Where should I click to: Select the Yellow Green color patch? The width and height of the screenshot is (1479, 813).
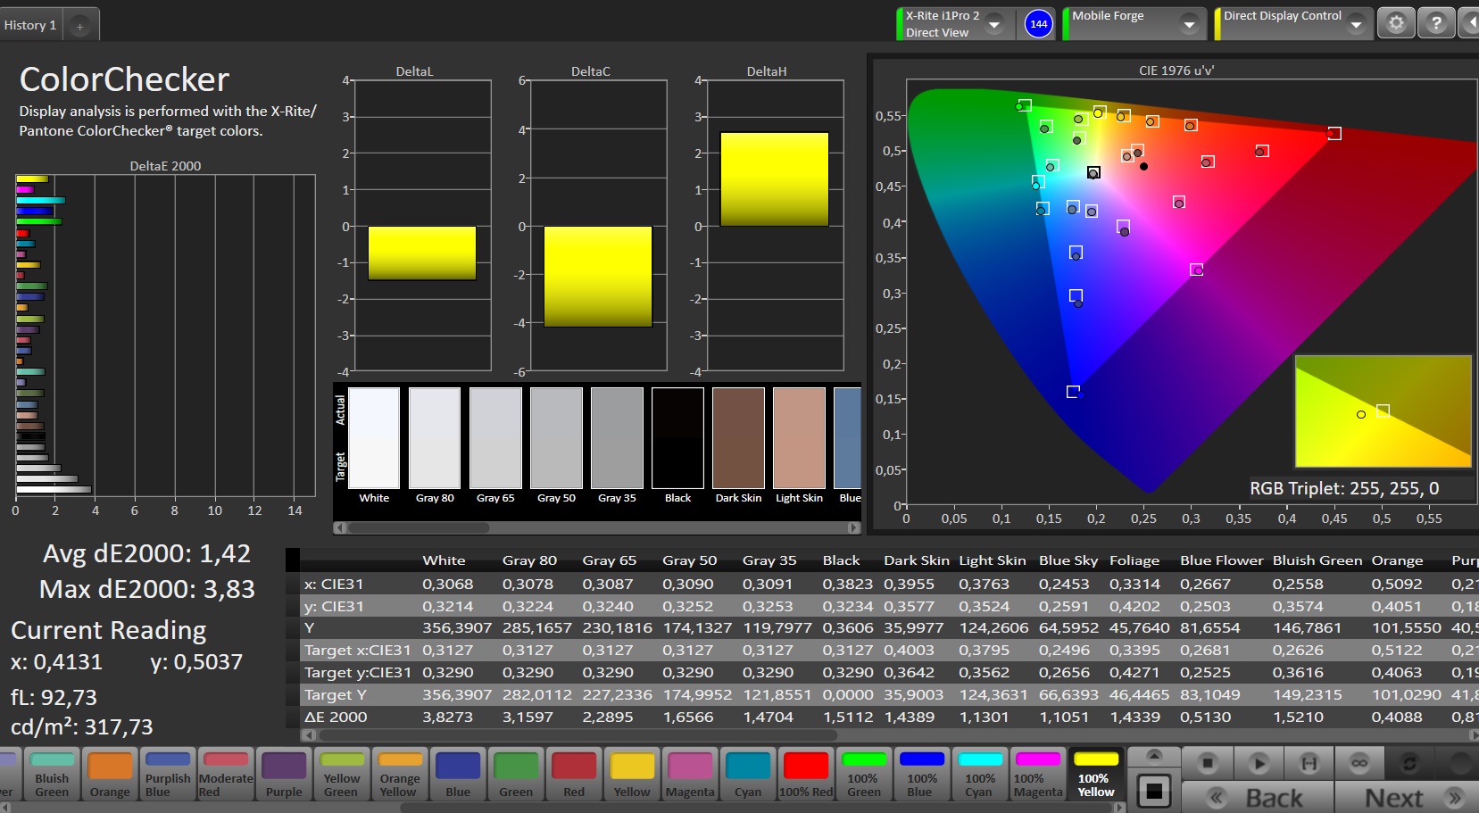point(342,774)
